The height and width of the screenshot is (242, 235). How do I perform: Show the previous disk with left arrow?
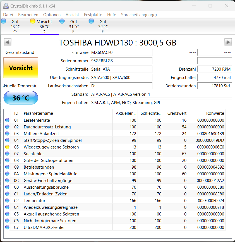(8, 42)
